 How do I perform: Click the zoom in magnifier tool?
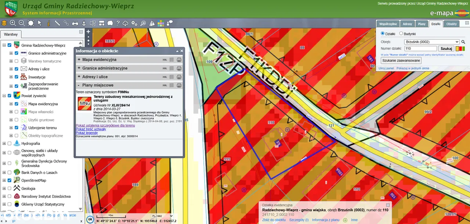pos(13,23)
